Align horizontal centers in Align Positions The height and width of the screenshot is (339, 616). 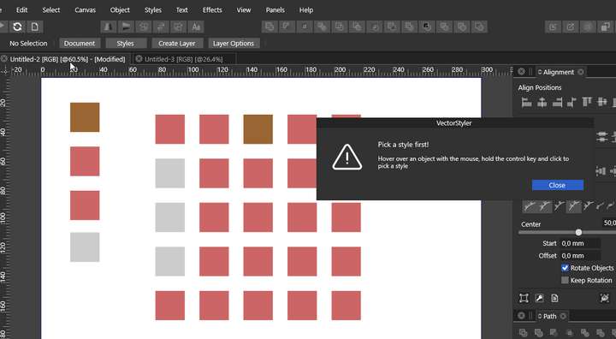click(x=542, y=103)
